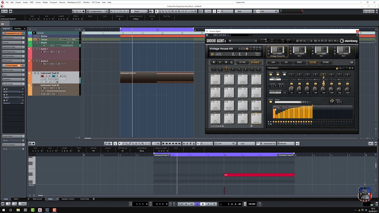Open Velocity Controller CONSTANT selector

point(275,93)
